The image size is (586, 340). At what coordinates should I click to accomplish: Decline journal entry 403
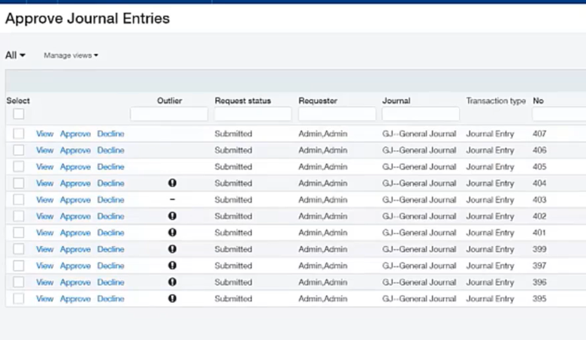pos(110,200)
